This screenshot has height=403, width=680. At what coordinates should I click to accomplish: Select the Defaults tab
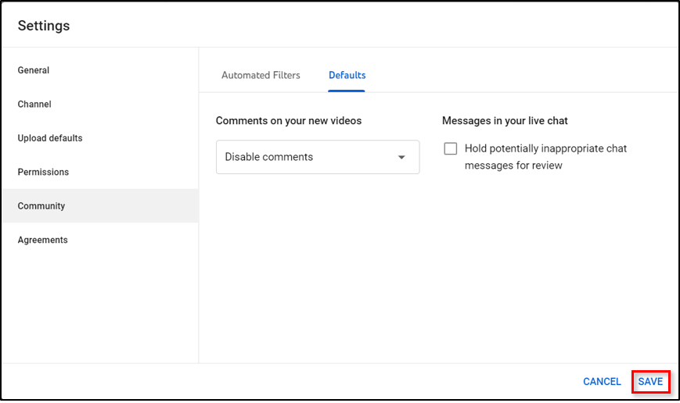(x=347, y=76)
